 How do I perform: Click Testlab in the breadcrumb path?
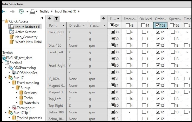[x=44, y=11]
